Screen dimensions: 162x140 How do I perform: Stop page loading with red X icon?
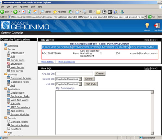pos(24,12)
